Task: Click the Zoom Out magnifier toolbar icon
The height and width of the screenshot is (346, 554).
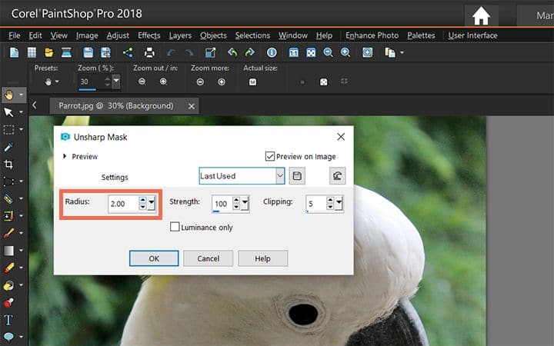Action: [x=329, y=52]
